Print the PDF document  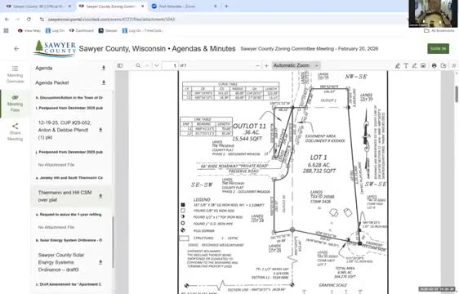(x=434, y=65)
